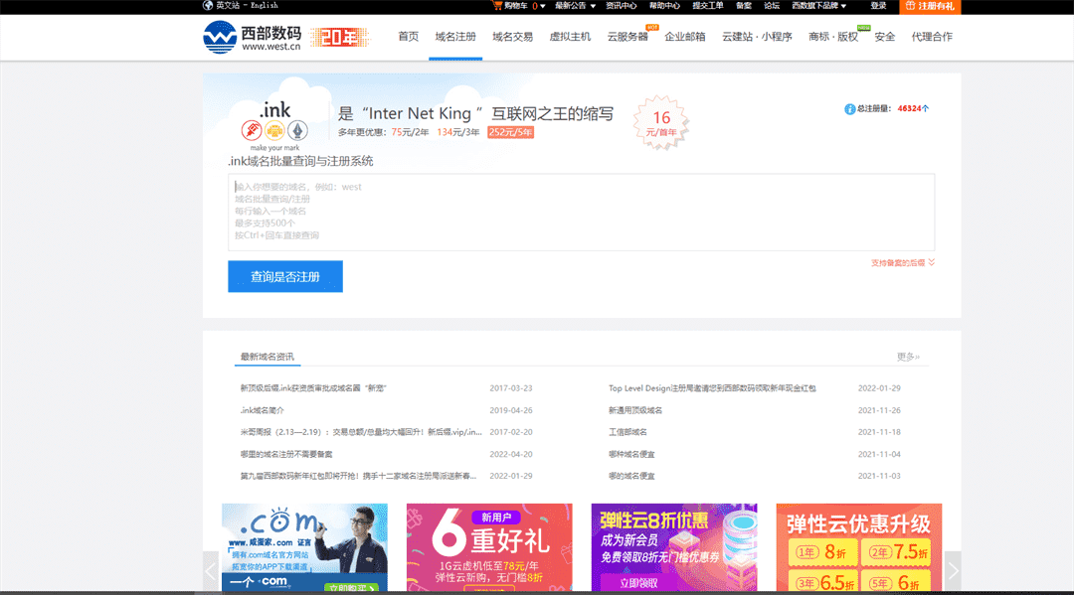Open the .com 证言 banner thumbnail
This screenshot has width=1074, height=595.
pos(305,547)
